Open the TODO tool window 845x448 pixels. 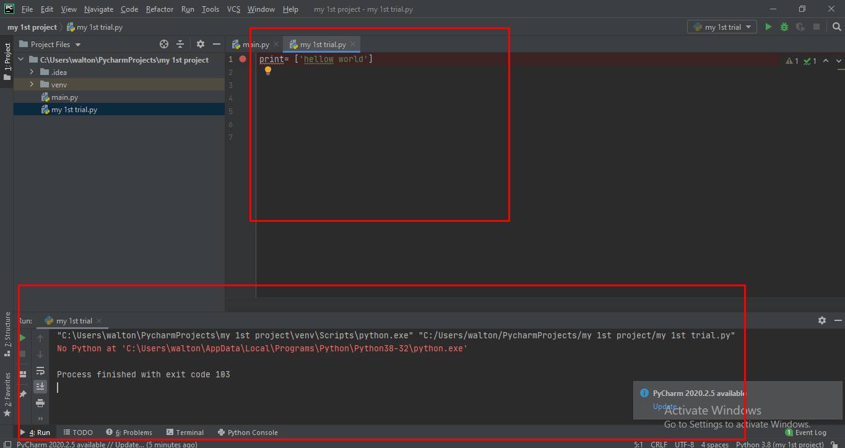point(78,433)
